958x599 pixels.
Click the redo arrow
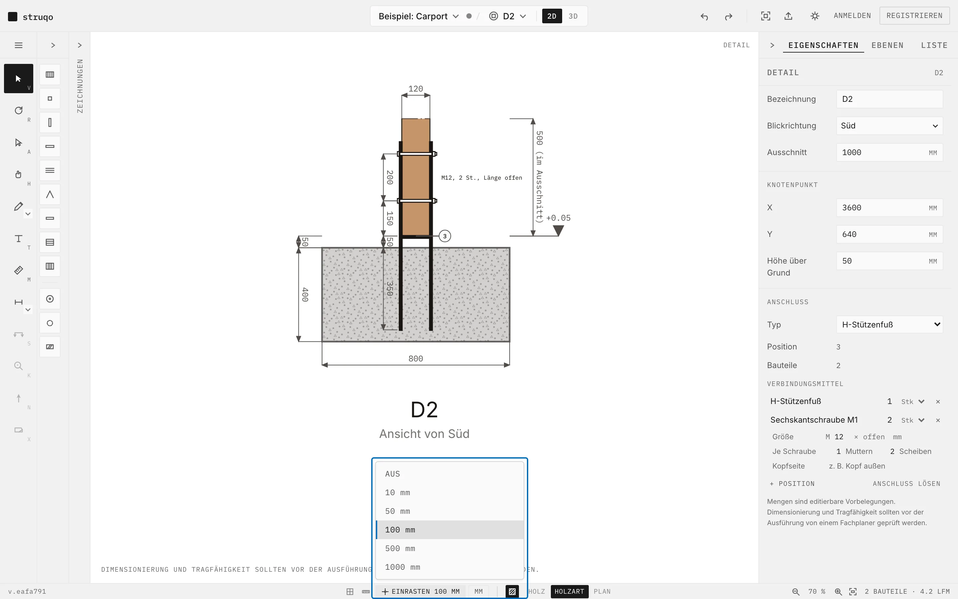728,16
